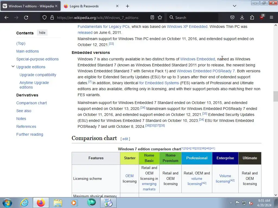This screenshot has height=208, width=278.
Task: Open a new browser tab
Action: tap(128, 6)
